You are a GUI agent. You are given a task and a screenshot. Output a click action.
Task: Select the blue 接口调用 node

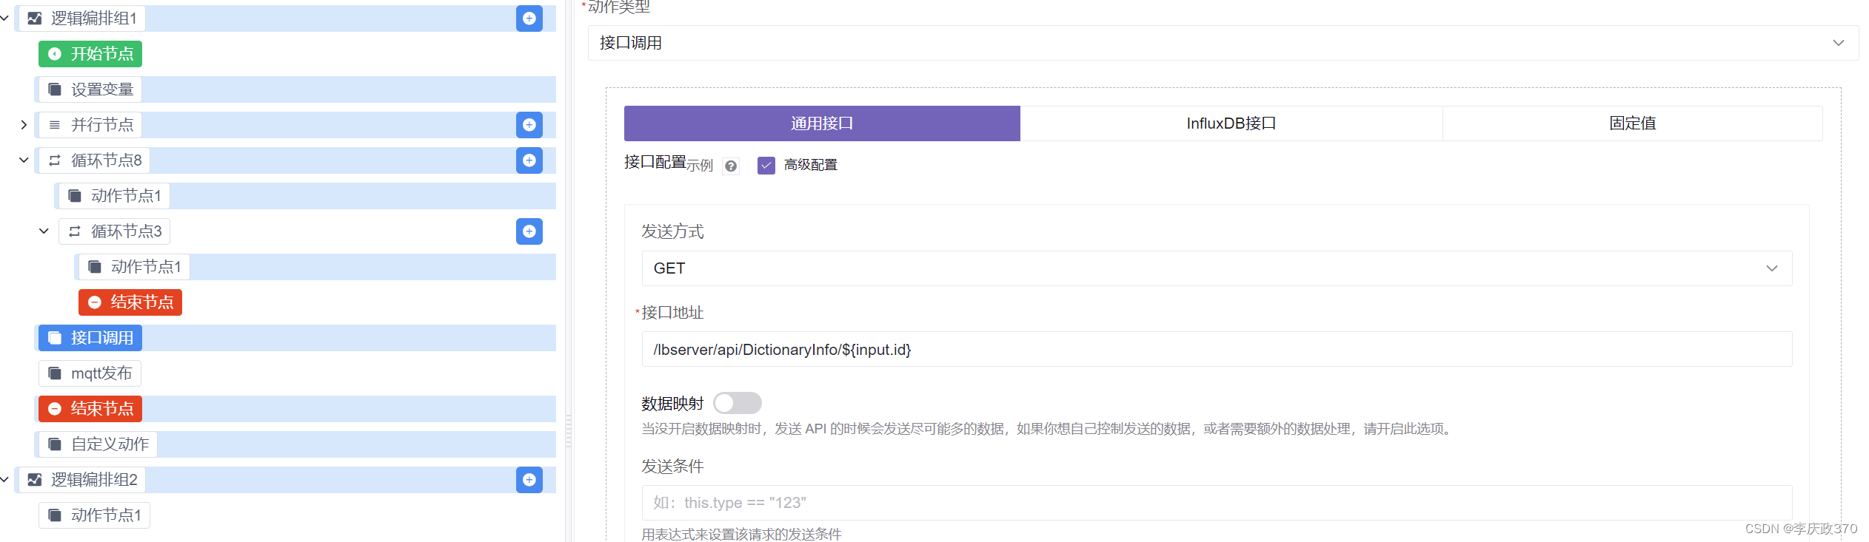(90, 338)
